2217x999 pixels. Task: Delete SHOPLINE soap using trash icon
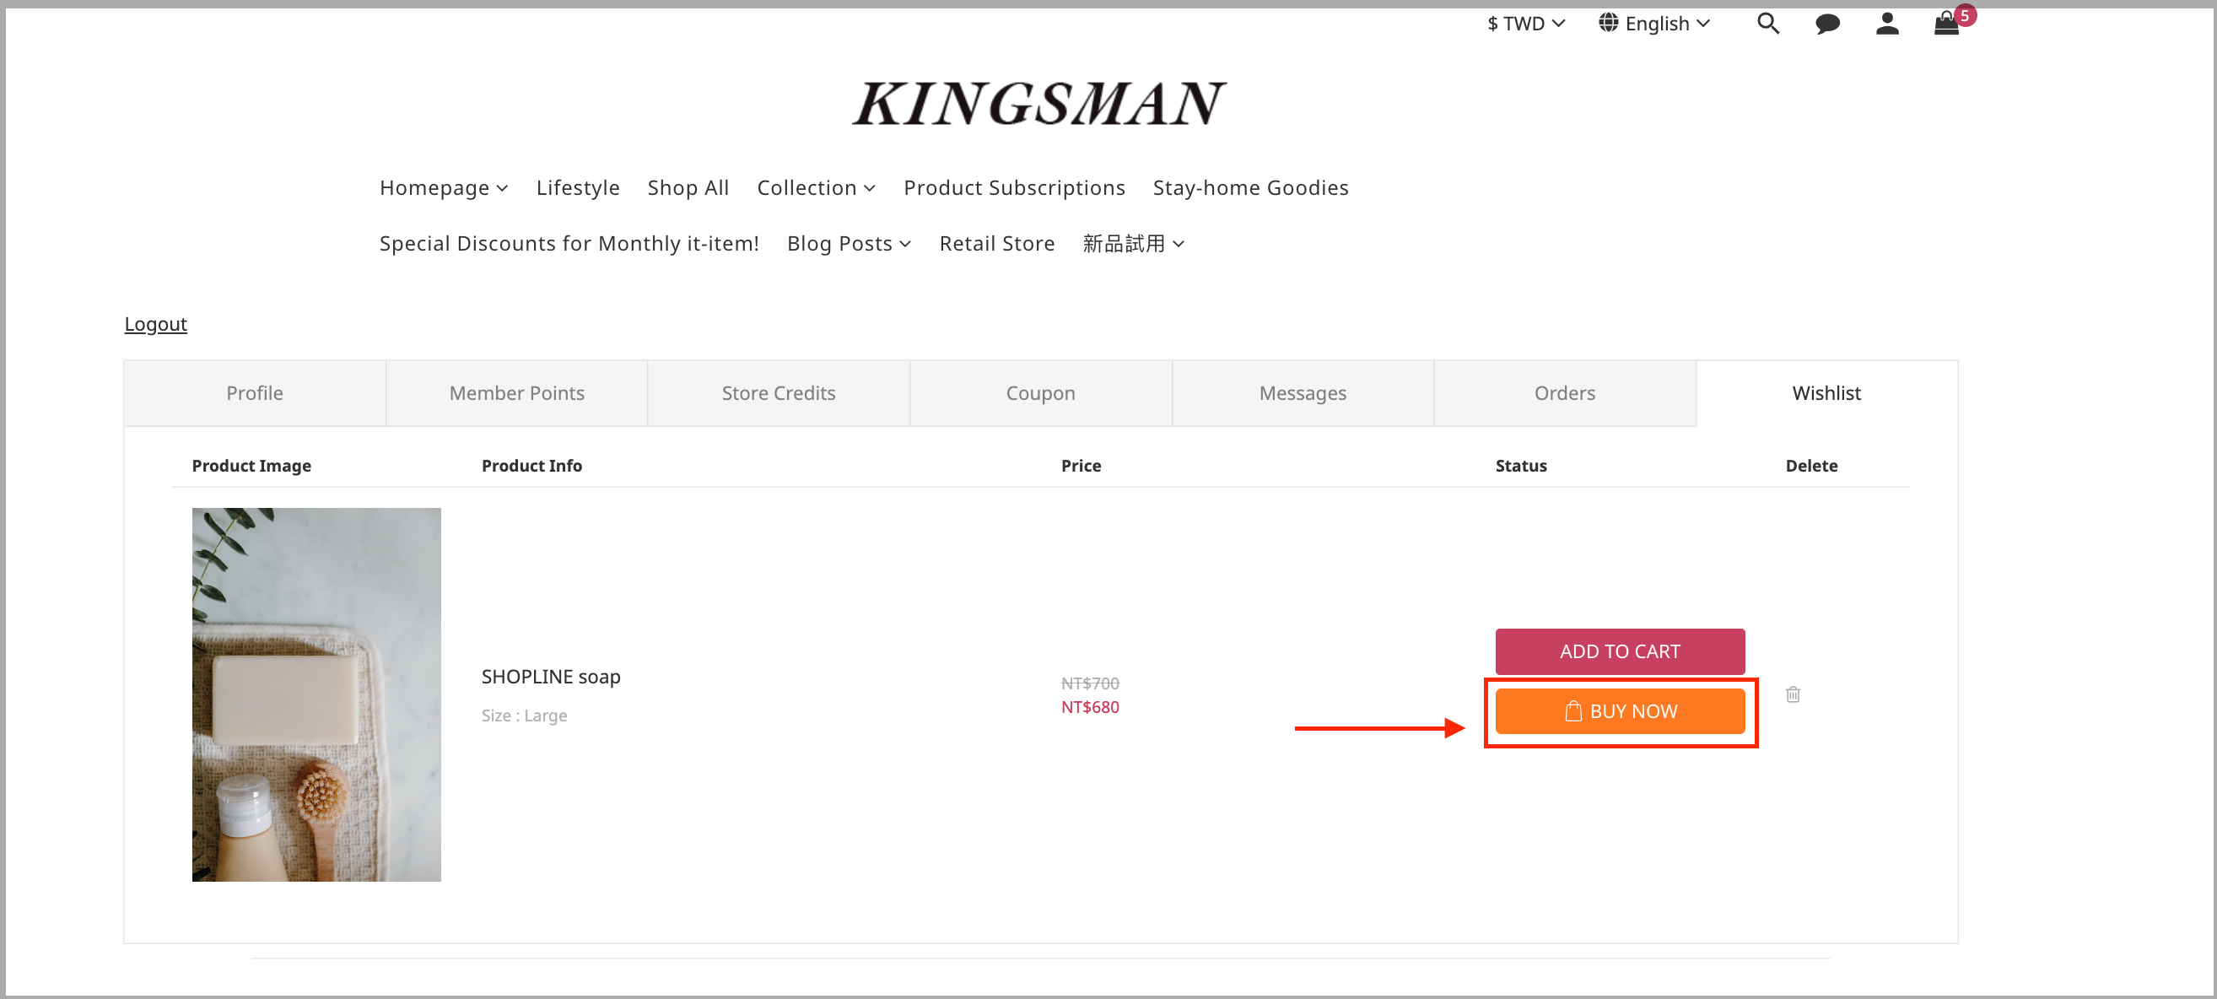click(x=1793, y=694)
